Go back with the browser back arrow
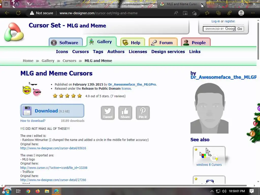The image size is (260, 195). [x=7, y=13]
